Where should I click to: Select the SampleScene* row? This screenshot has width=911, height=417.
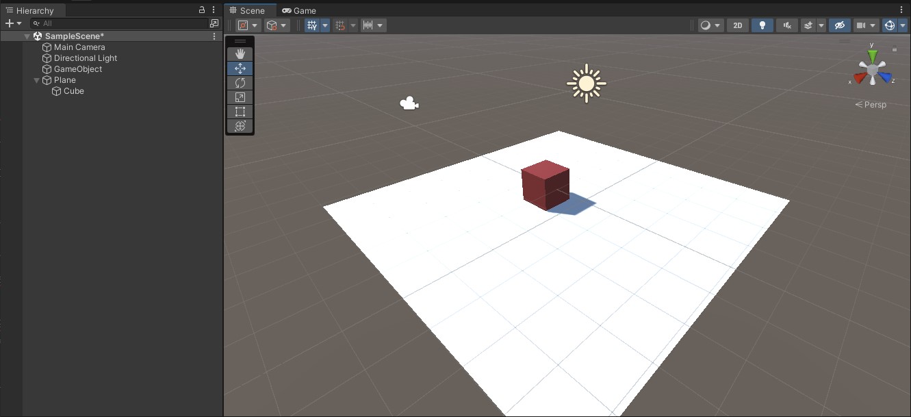[112, 36]
